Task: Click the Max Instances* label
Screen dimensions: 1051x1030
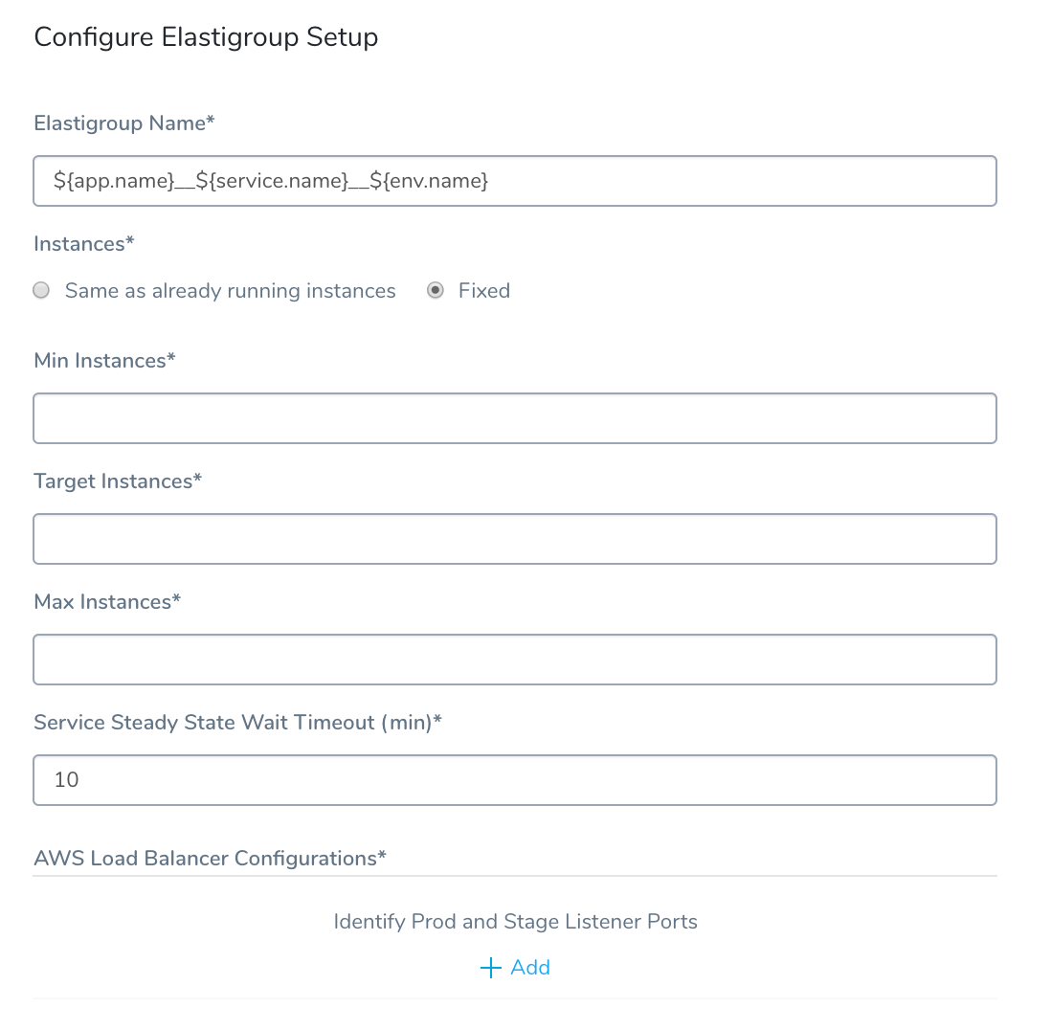Action: (x=107, y=602)
